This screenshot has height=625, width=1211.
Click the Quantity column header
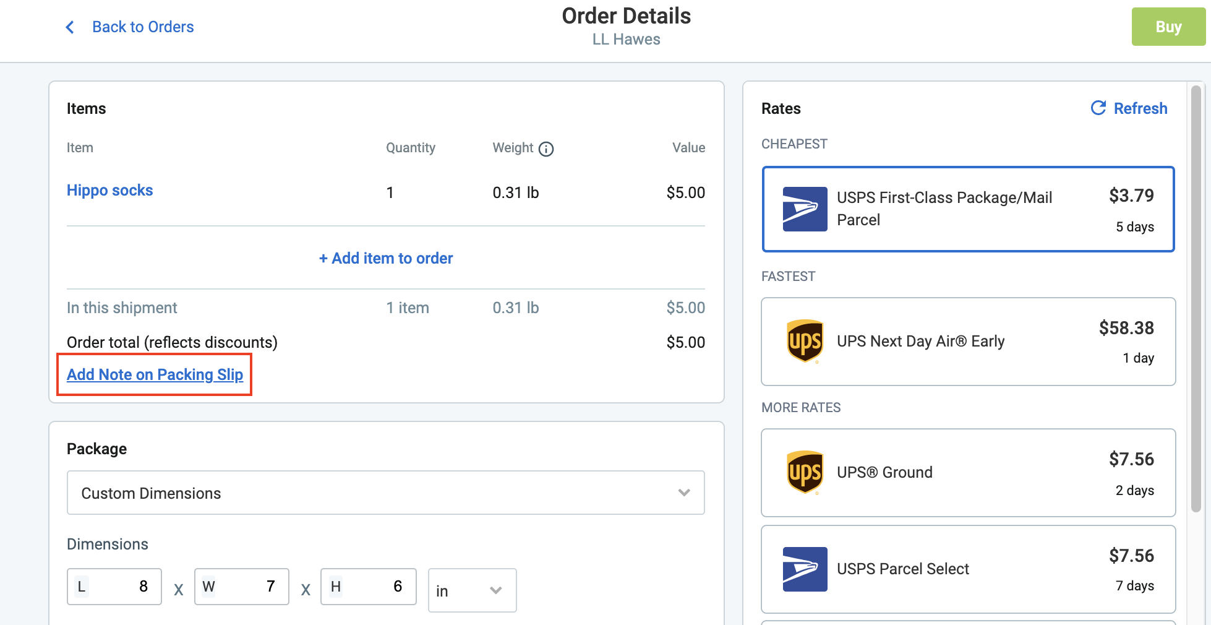click(411, 148)
